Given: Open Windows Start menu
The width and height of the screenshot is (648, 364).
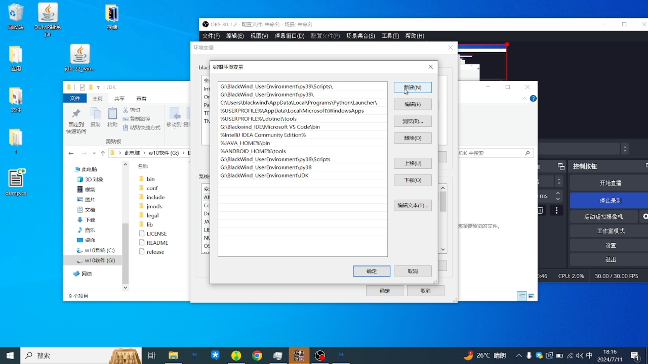Looking at the screenshot, I should 10,355.
